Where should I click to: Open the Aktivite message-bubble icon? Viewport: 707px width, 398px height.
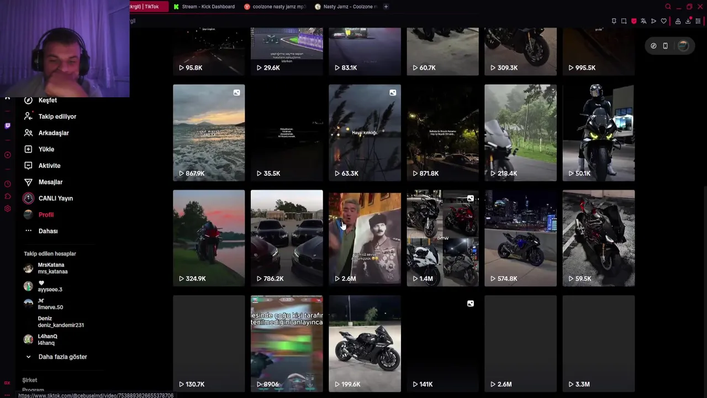28,165
